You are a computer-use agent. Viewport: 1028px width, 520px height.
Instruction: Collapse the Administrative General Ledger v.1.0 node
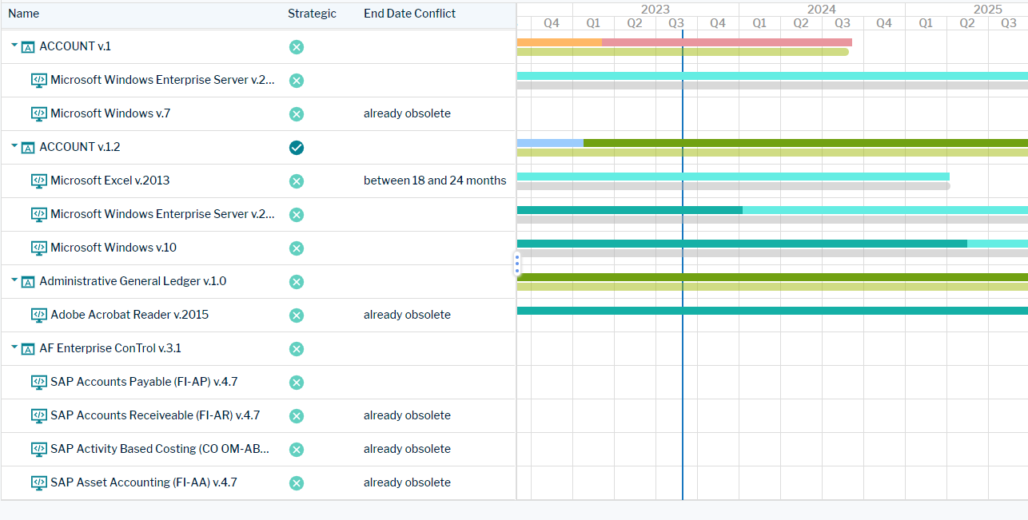click(x=14, y=281)
